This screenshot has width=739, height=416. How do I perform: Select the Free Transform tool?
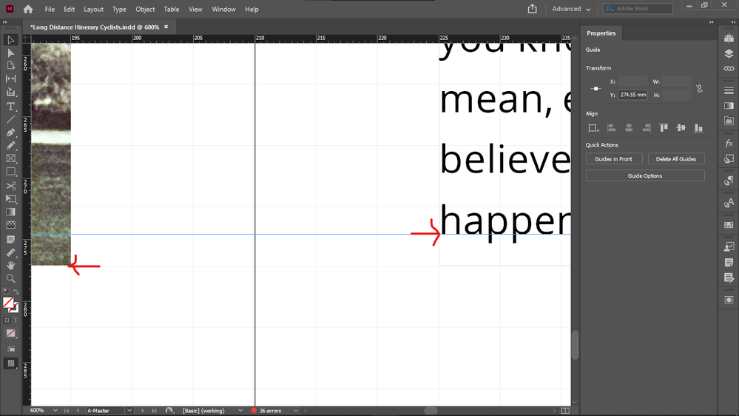pos(11,198)
